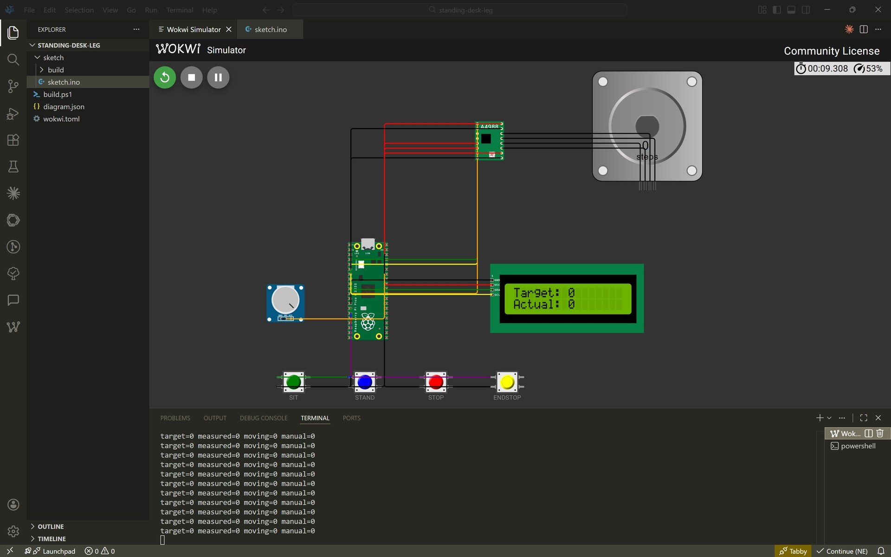The image size is (891, 557).
Task: Open the new terminal profile dropdown
Action: click(x=829, y=418)
